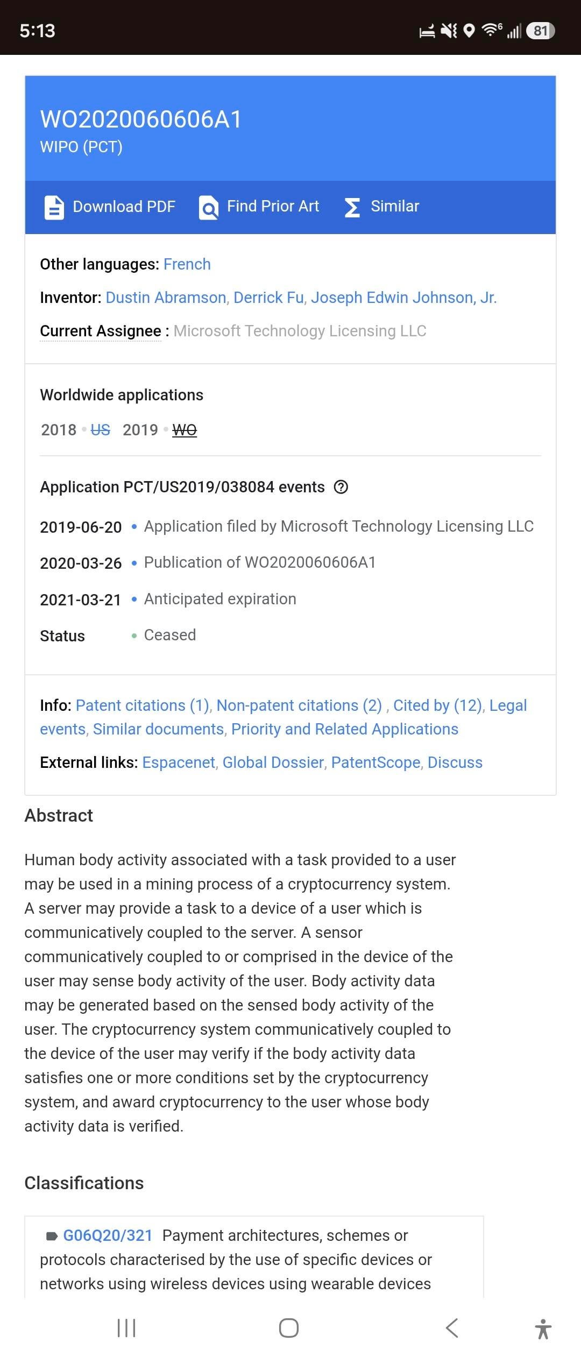Select the 2018 US application

click(x=100, y=430)
